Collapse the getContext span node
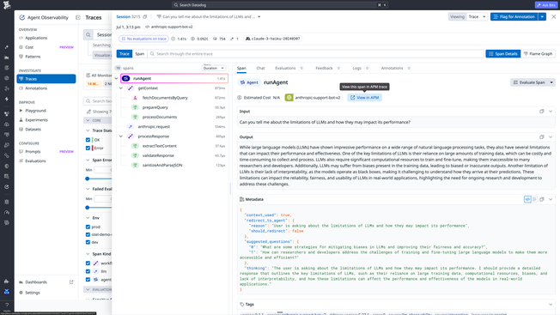 [121, 88]
